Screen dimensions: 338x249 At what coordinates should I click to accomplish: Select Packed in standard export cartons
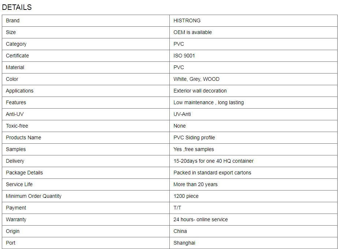click(212, 173)
